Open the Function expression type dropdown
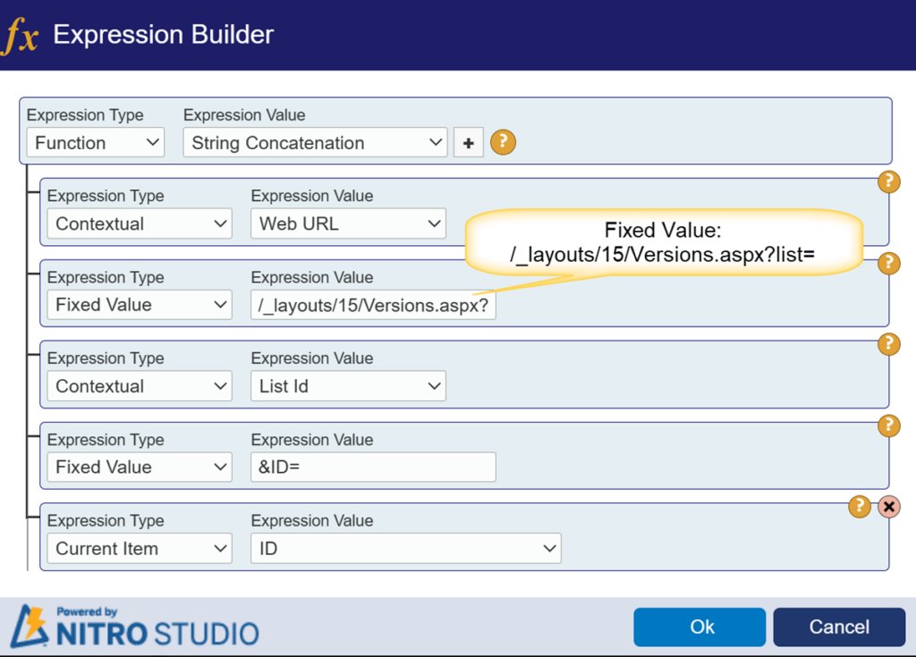 [96, 143]
